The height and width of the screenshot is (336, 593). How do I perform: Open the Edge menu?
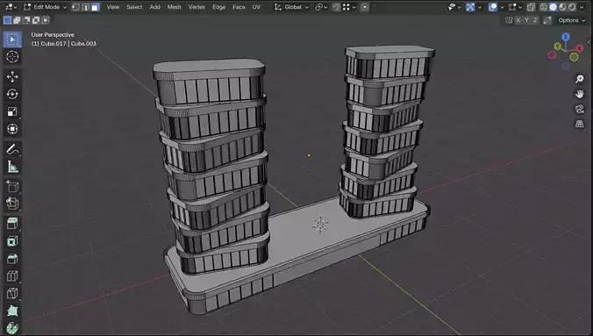pyautogui.click(x=218, y=7)
